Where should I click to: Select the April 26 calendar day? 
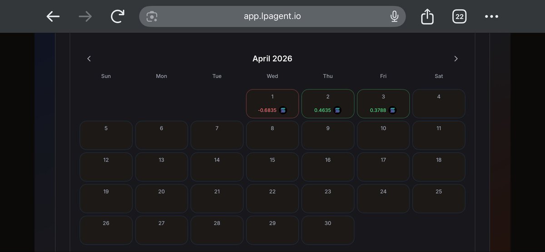106,230
